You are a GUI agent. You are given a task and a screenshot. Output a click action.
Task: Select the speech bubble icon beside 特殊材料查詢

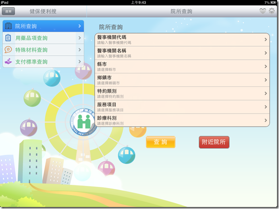point(8,50)
